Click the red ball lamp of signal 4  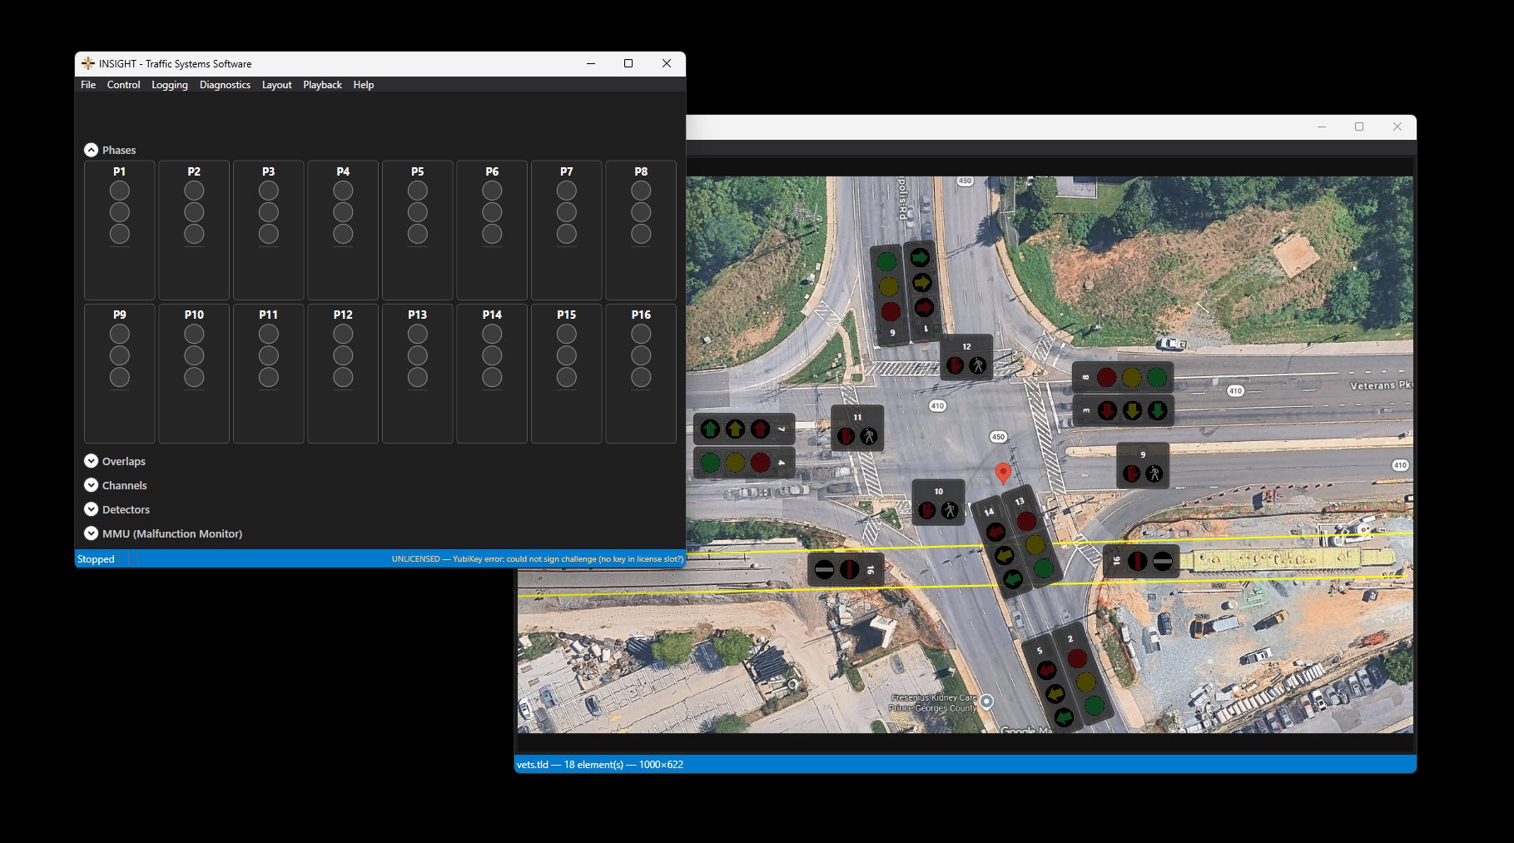pyautogui.click(x=760, y=463)
